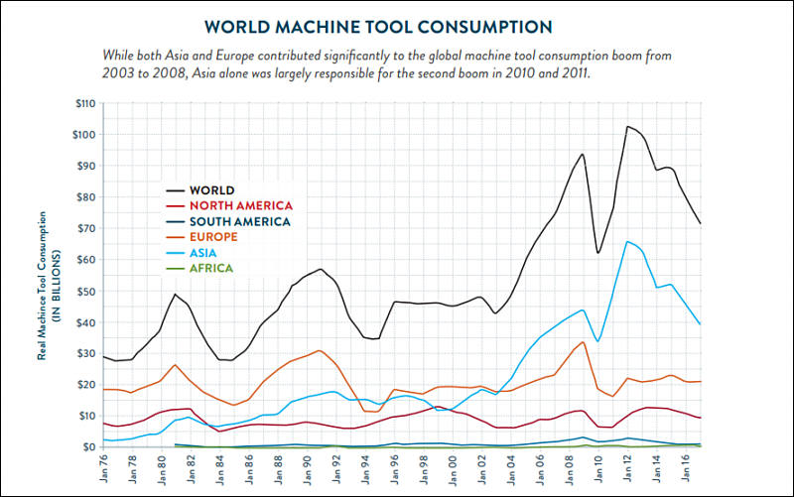Image resolution: width=794 pixels, height=497 pixels.
Task: Select the WORLD legend label
Action: (x=211, y=190)
